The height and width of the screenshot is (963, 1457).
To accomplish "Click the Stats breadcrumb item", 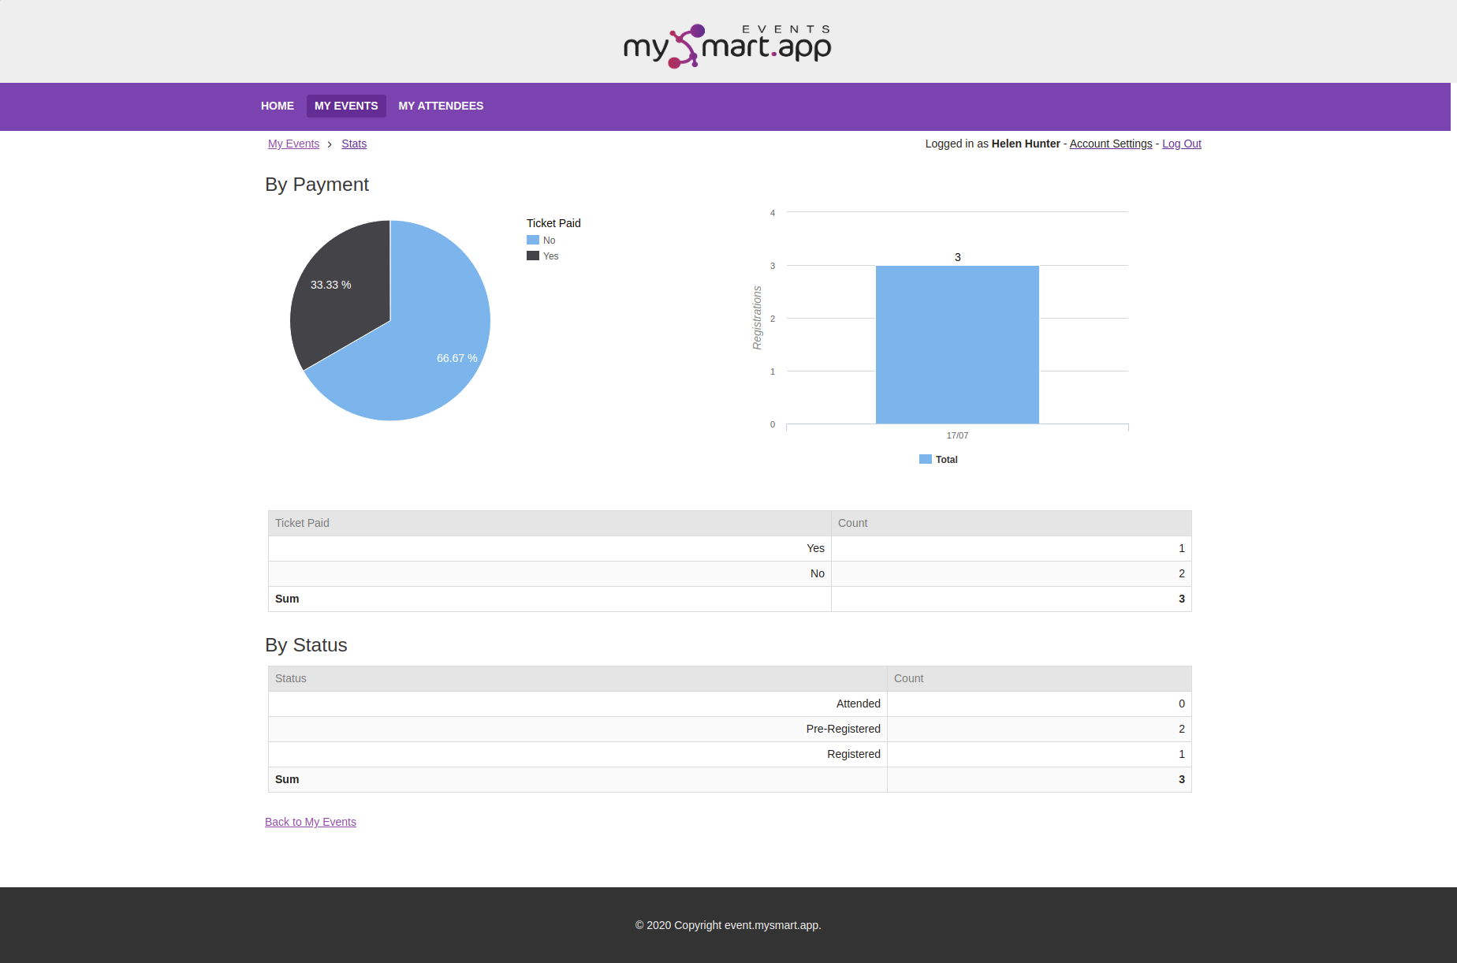I will pyautogui.click(x=354, y=144).
